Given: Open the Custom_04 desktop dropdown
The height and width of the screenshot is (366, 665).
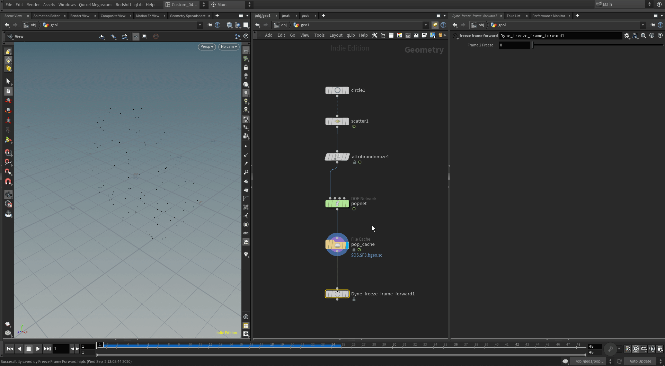Looking at the screenshot, I should [185, 5].
